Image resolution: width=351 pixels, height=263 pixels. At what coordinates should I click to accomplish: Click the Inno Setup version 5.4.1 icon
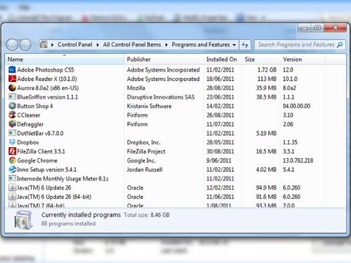click(12, 169)
